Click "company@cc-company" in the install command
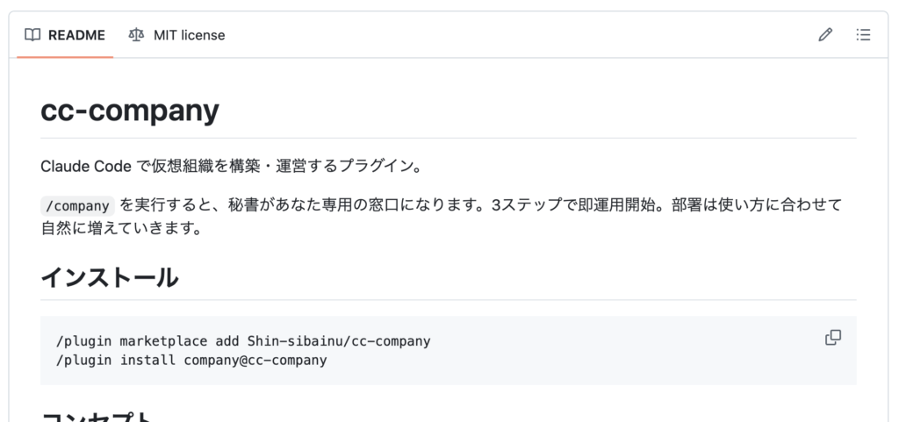 [255, 360]
